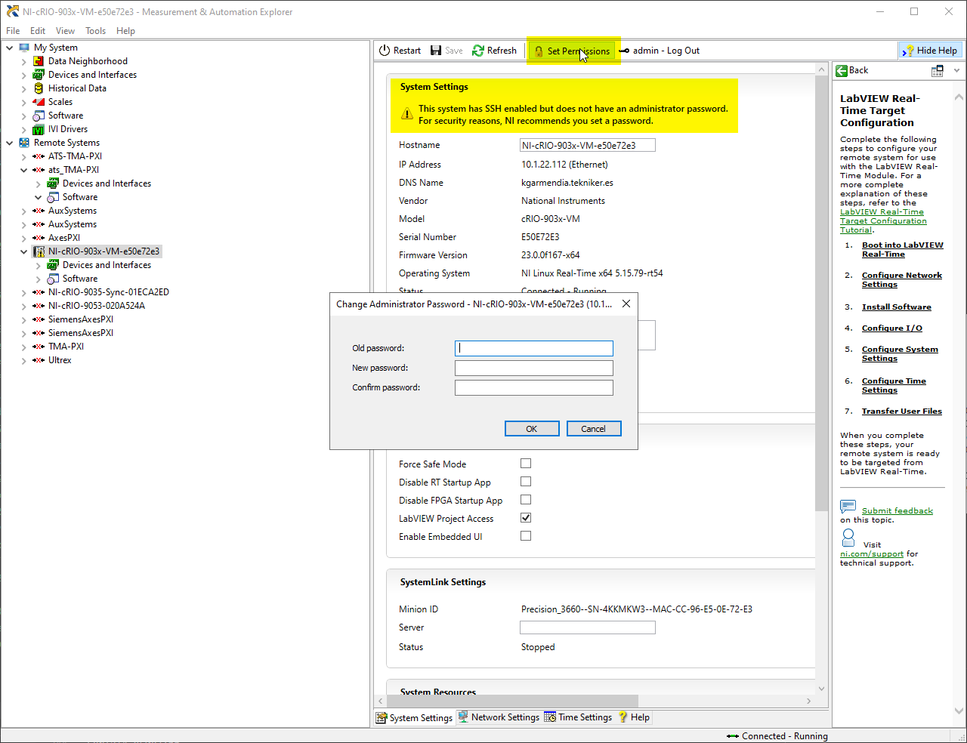Collapse the My System tree node
The image size is (967, 743).
pos(9,48)
